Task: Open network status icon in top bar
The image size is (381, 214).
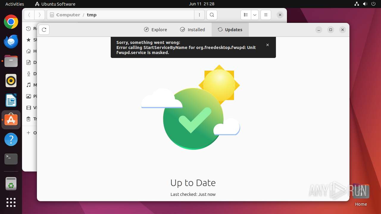Action: 357,4
